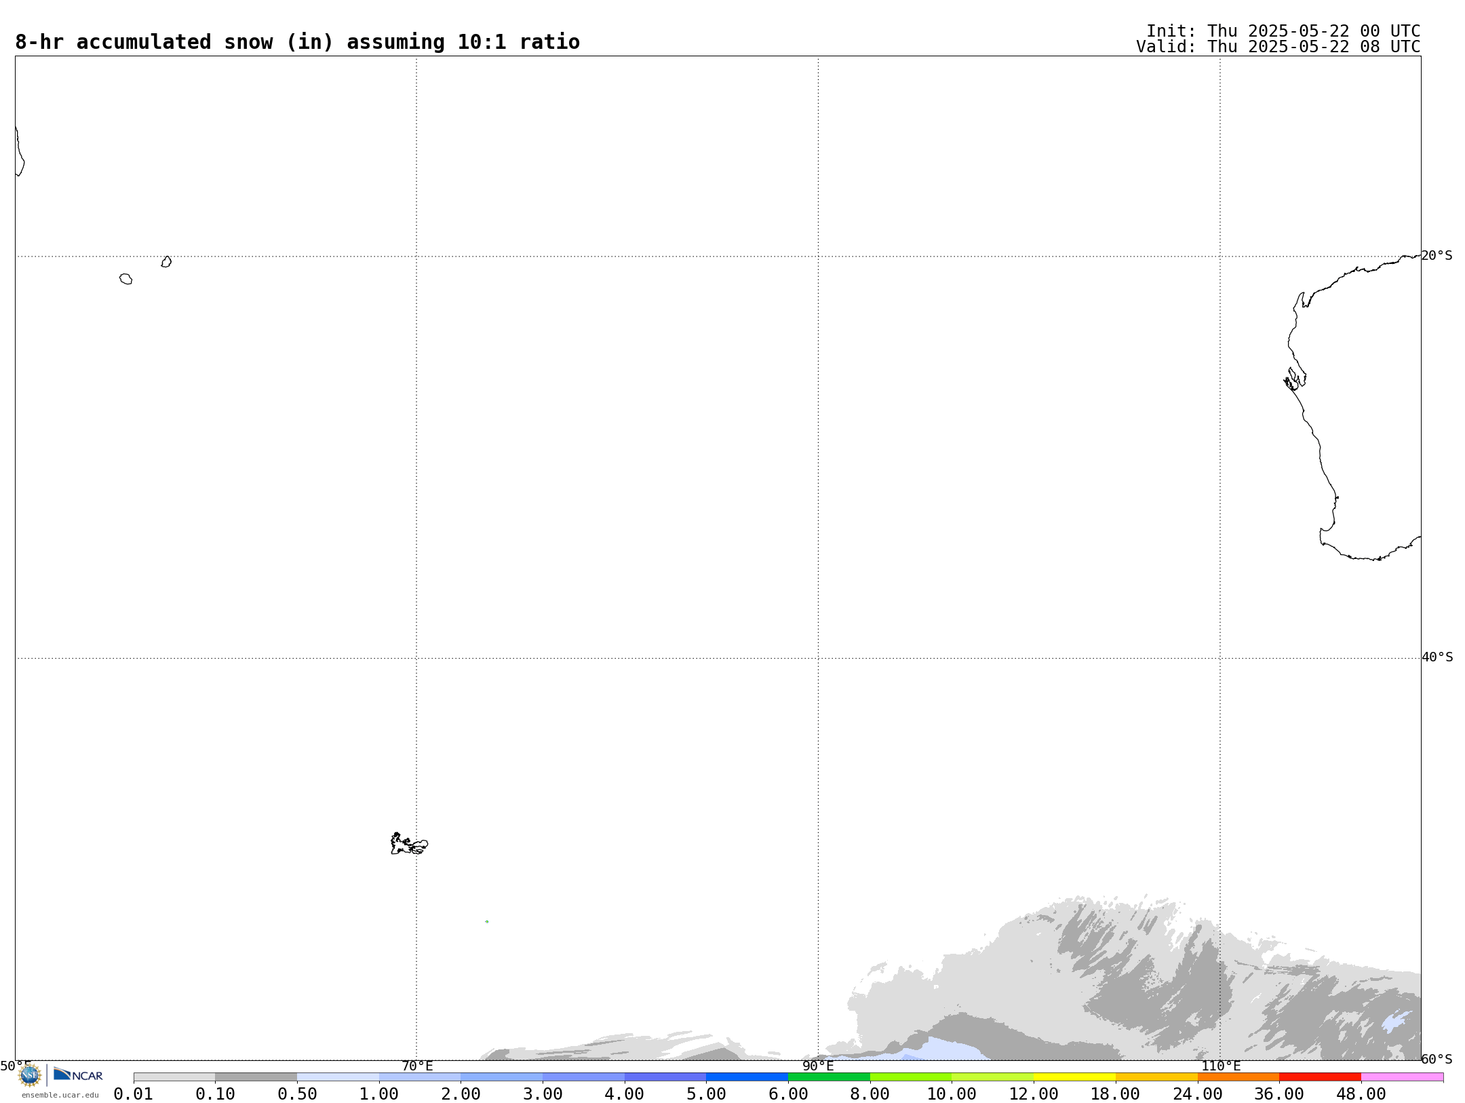Select the red 36.00–48.00 legend swatch
Screen dimensions: 1465x1103
pos(1320,1077)
